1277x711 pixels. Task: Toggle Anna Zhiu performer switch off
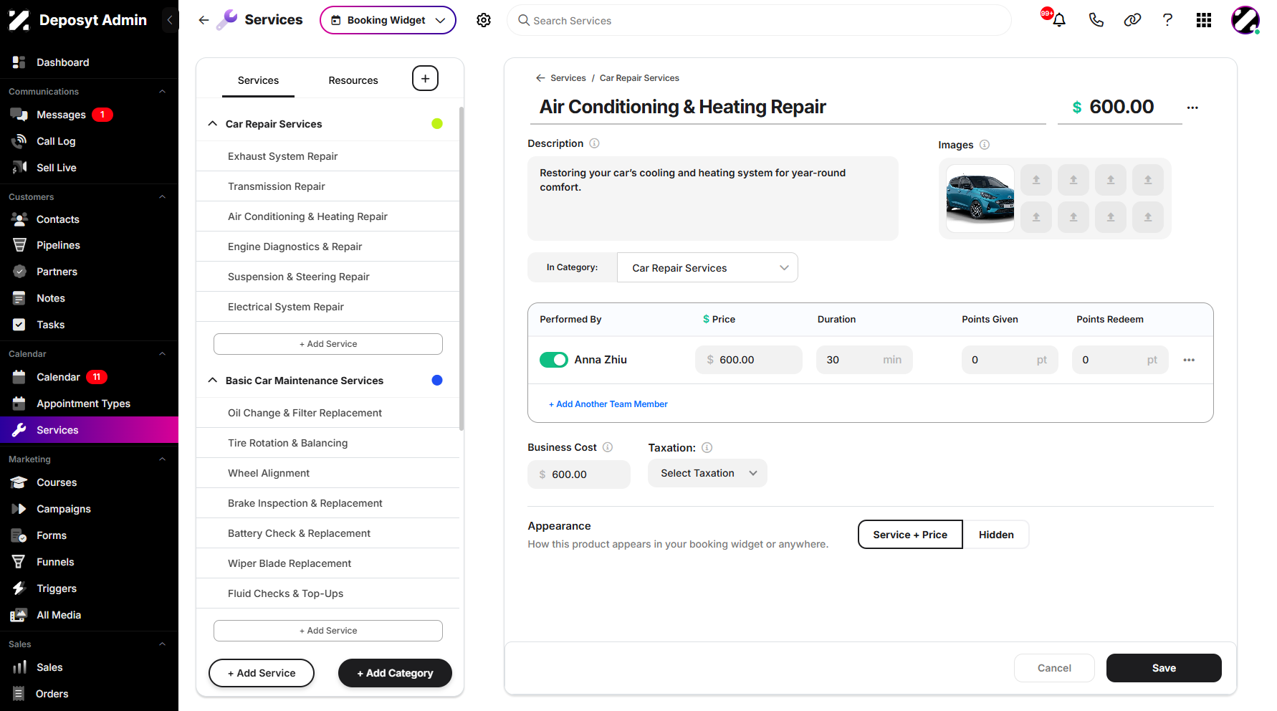[554, 360]
